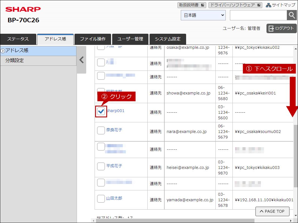This screenshot has height=223, width=298.
Task: Click the PAGE TOP button
Action: (272, 211)
